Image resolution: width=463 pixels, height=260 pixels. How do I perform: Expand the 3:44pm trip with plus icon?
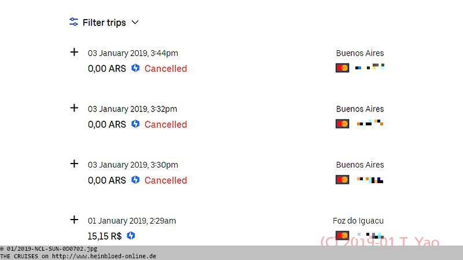(x=74, y=52)
